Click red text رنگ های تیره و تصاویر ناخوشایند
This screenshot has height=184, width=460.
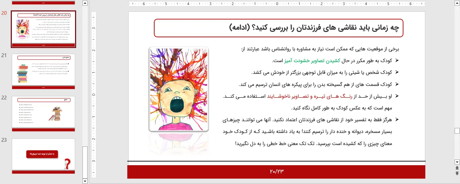pyautogui.click(x=309, y=96)
